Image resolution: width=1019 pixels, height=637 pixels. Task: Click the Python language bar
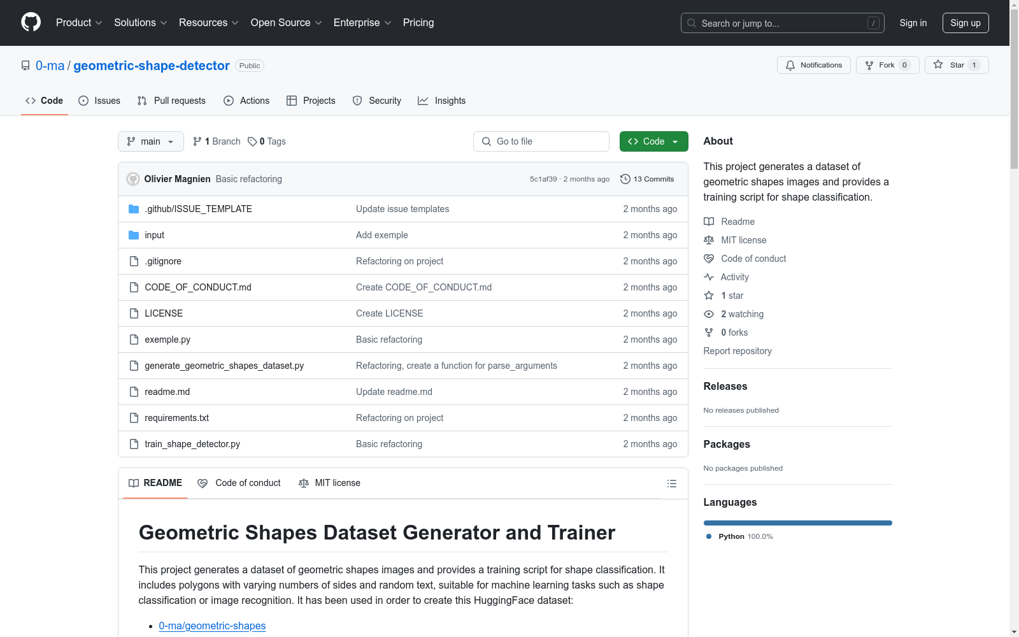(798, 523)
